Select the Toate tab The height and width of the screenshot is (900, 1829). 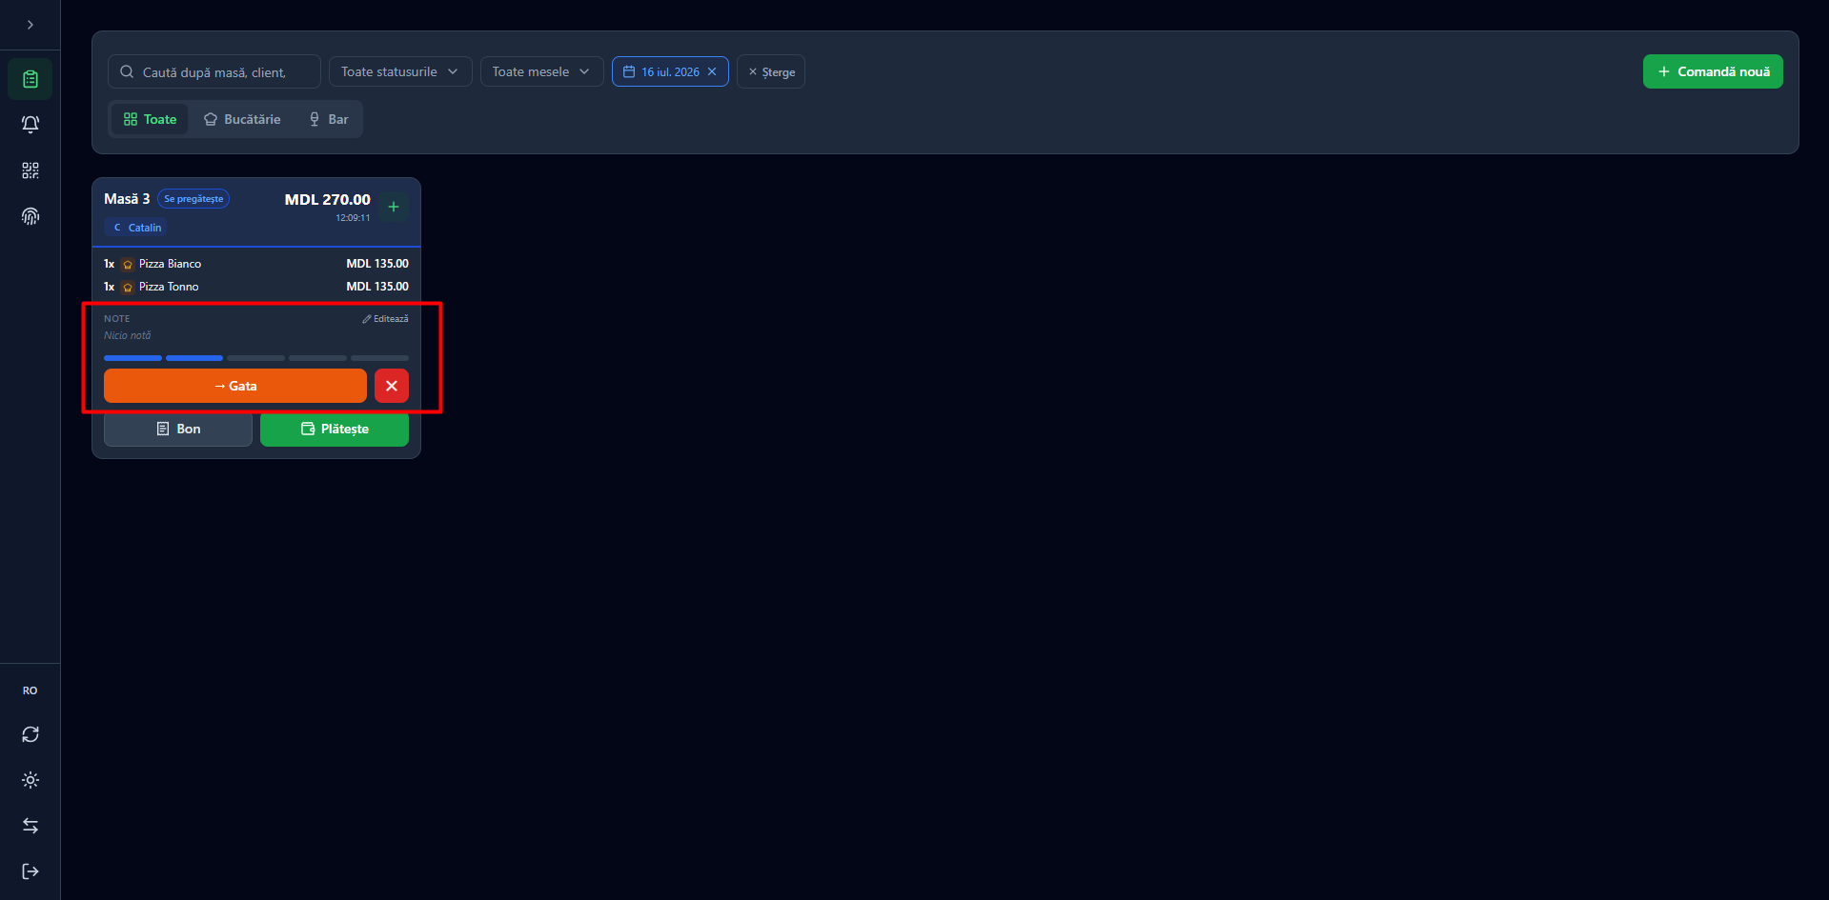point(150,119)
